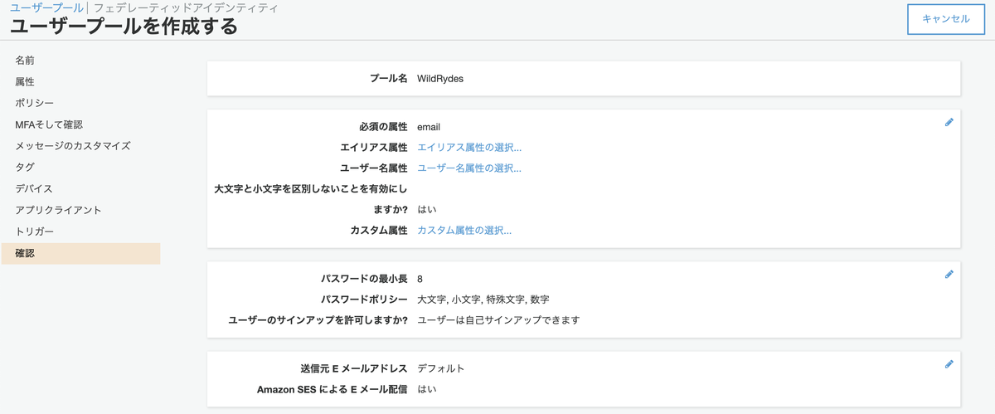Viewport: 995px width, 414px height.
Task: Click the プール名 label
Action: tap(389, 79)
